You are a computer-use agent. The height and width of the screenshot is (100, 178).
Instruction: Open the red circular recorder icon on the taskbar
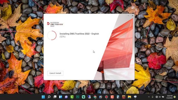point(106,97)
